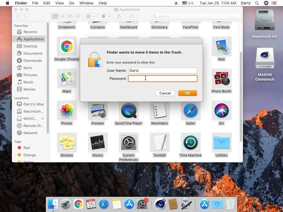Open Notes from the Dock
This screenshot has width=283, height=212.
[x=116, y=204]
